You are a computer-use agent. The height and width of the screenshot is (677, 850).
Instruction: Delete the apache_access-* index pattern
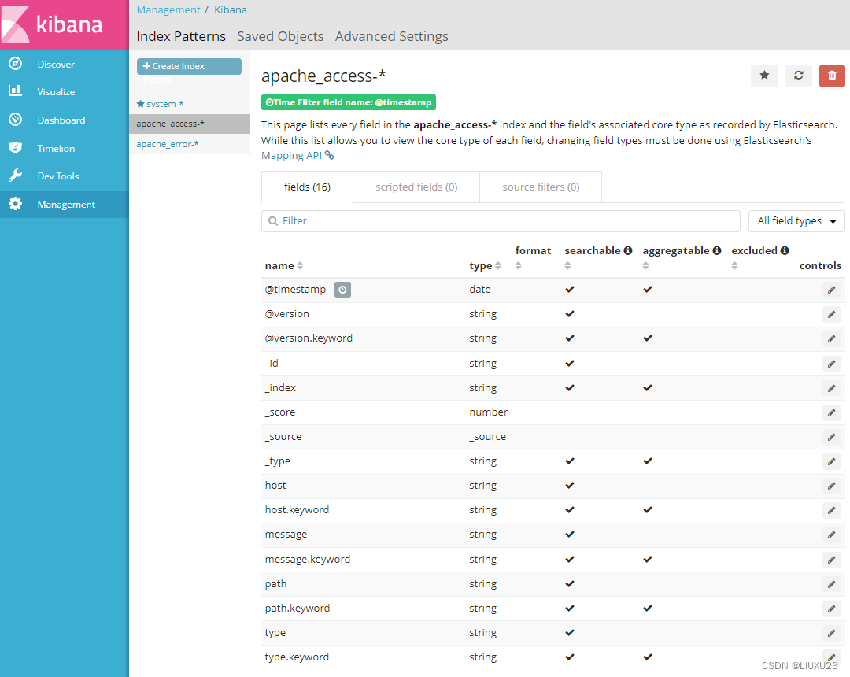pyautogui.click(x=832, y=76)
